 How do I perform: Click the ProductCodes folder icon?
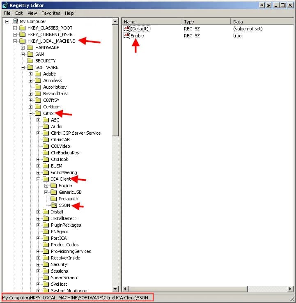coord(46,245)
